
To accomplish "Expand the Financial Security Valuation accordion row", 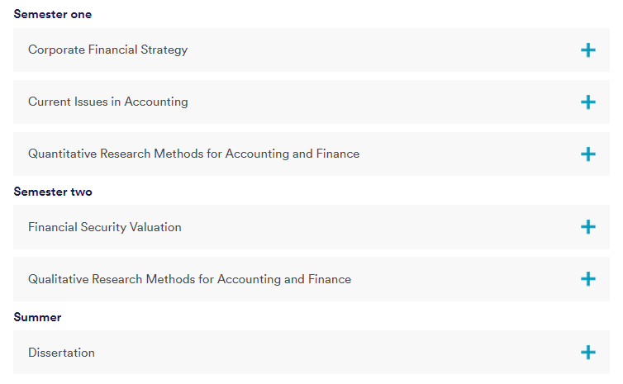I will click(331, 227).
